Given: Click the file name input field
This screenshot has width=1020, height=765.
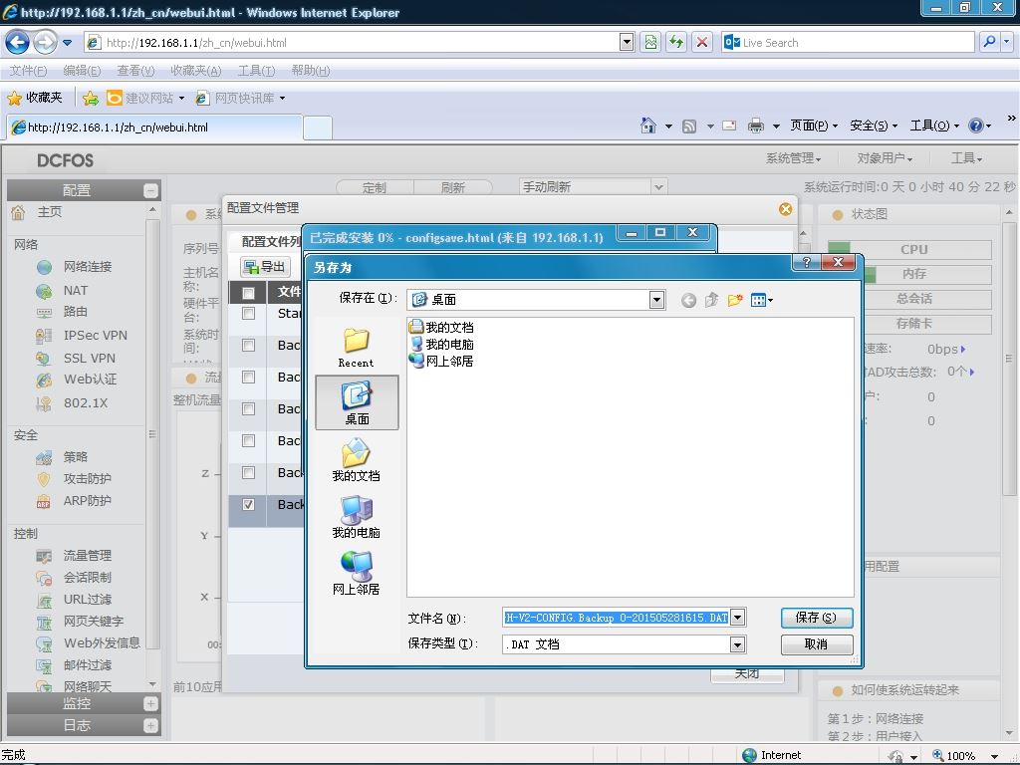Looking at the screenshot, I should (x=617, y=618).
